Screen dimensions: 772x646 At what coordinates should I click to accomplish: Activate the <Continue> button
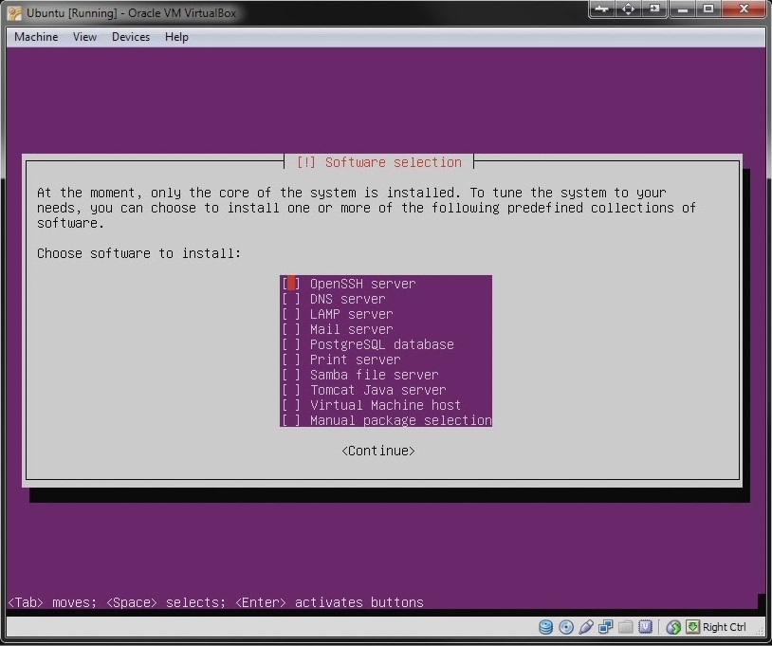click(x=378, y=451)
